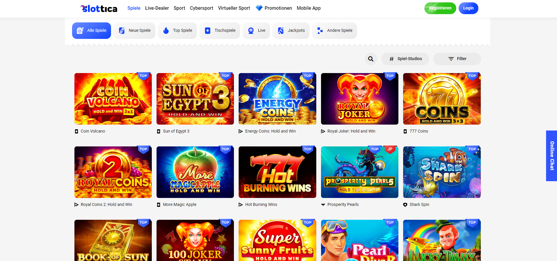This screenshot has height=261, width=557.
Task: Open the Mobile App page
Action: [x=309, y=8]
